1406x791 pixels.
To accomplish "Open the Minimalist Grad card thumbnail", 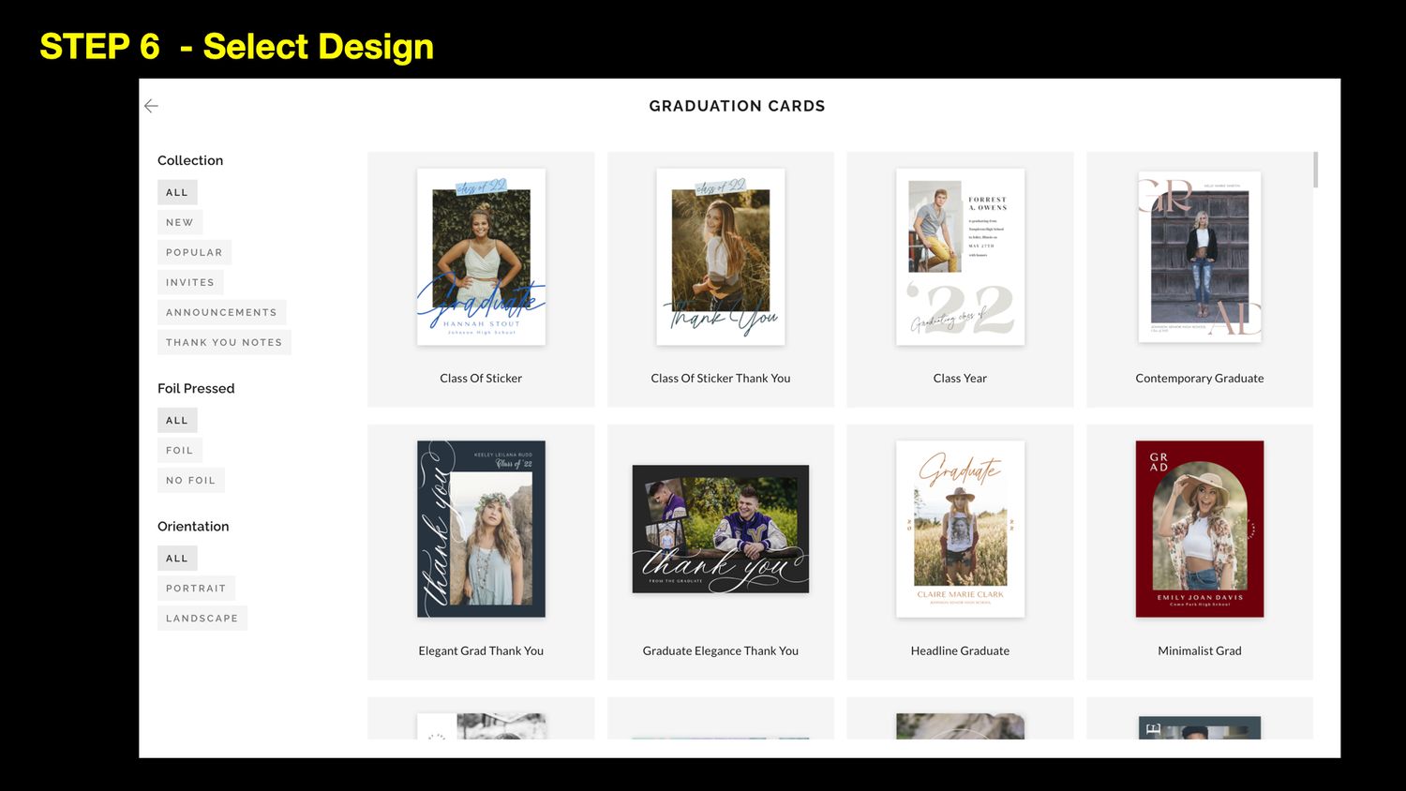I will 1200,529.
